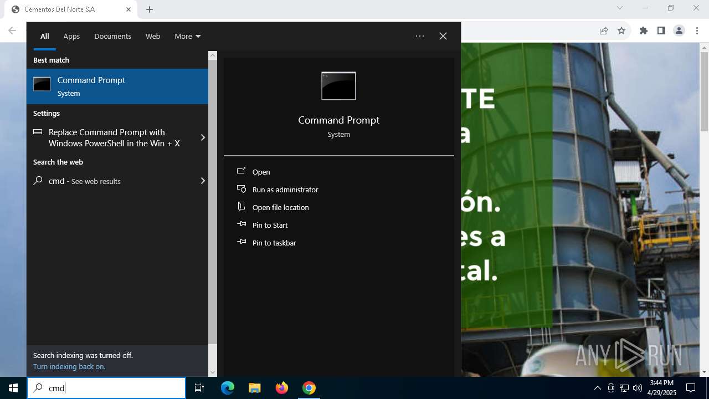This screenshot has width=709, height=399.
Task: Click the Open action icon
Action: tap(241, 171)
